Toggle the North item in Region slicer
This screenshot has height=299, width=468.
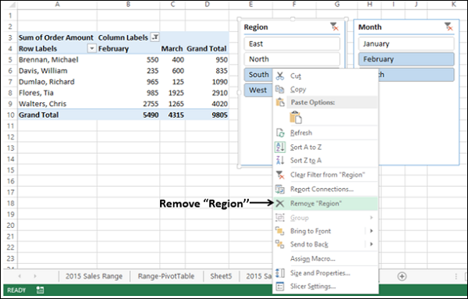pos(292,59)
